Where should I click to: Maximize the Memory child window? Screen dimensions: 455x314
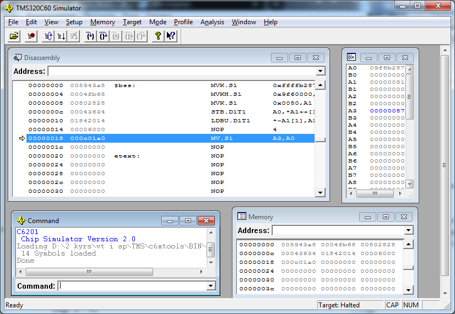(x=386, y=217)
